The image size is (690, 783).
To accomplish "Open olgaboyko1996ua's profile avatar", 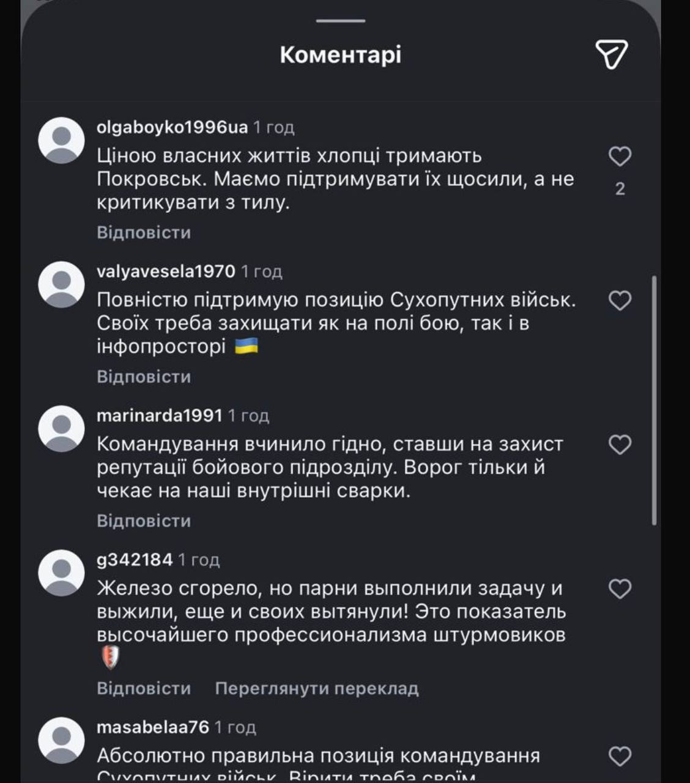I will point(61,141).
